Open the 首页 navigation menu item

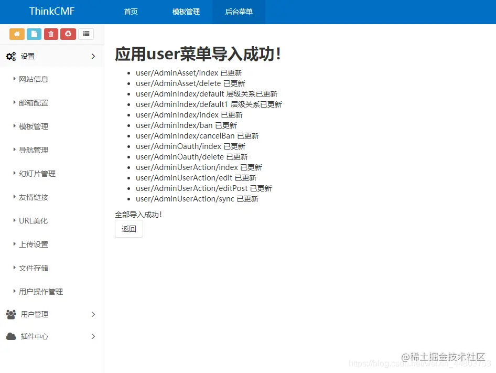(x=131, y=12)
